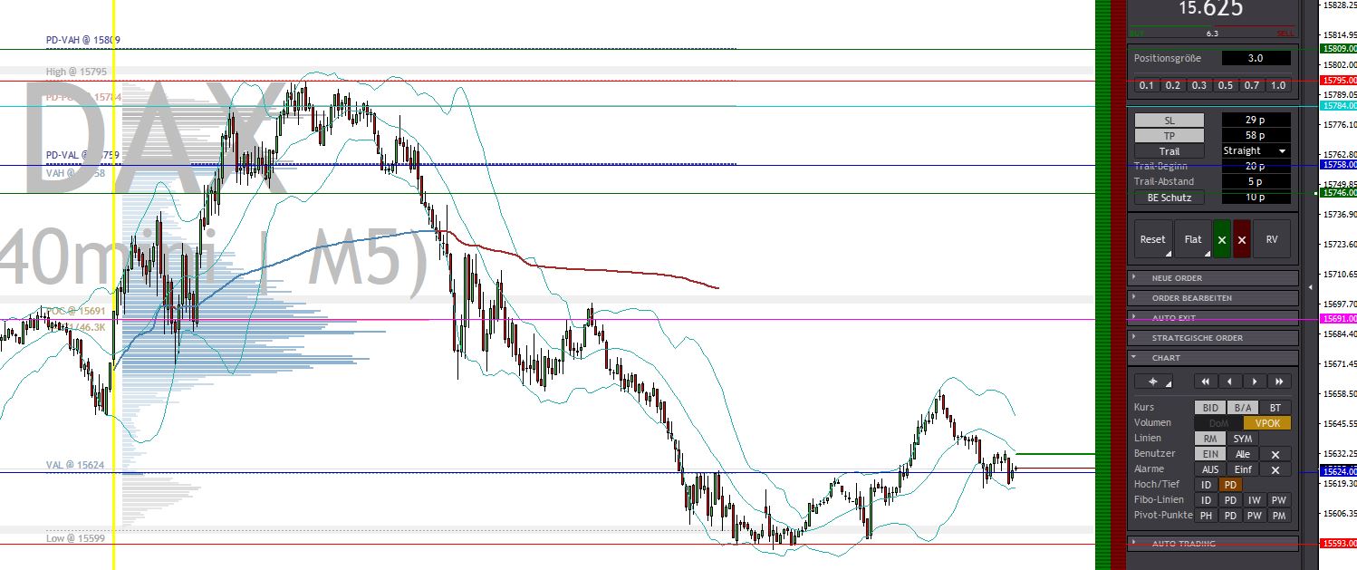Expand the STRATEGISCHE ORDER section
1357x570 pixels.
(x=1213, y=338)
